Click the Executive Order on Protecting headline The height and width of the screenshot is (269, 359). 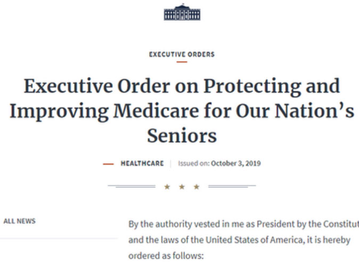(182, 110)
